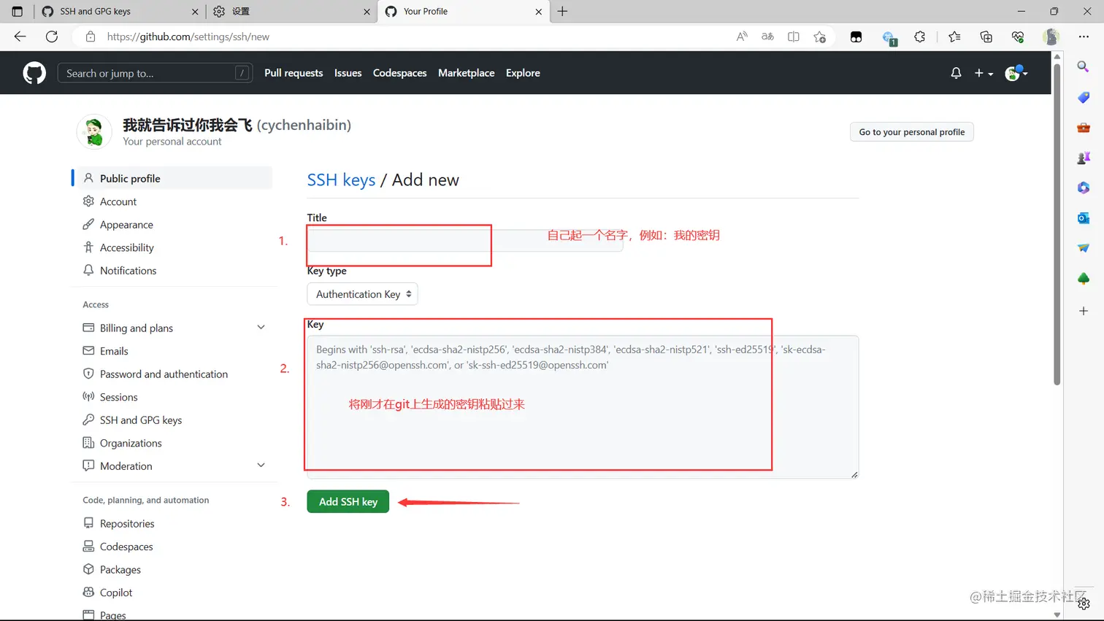Image resolution: width=1104 pixels, height=621 pixels.
Task: Open the browser extensions puzzle icon
Action: pyautogui.click(x=920, y=36)
